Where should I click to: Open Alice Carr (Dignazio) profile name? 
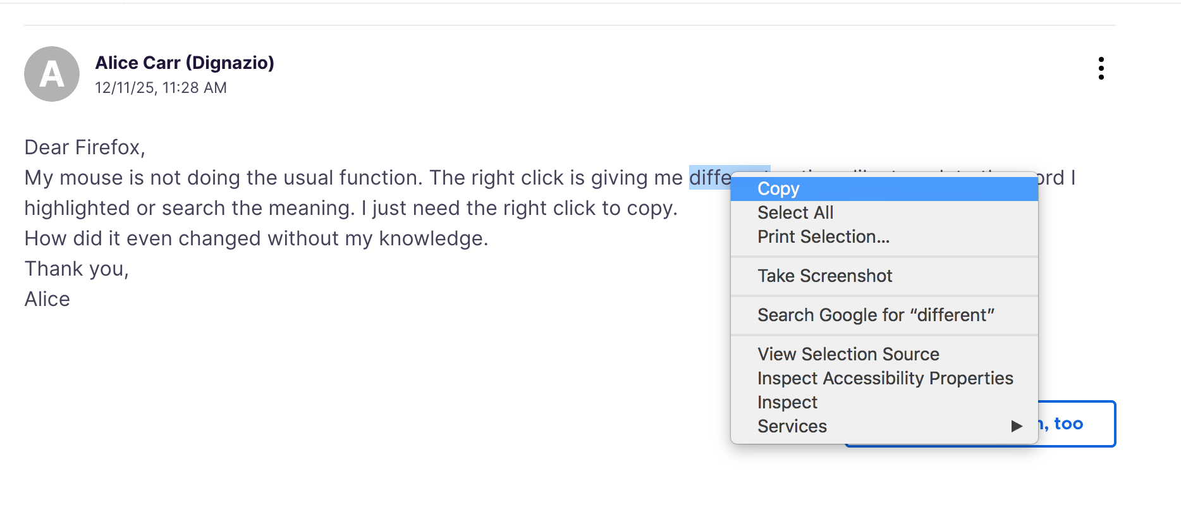(185, 63)
